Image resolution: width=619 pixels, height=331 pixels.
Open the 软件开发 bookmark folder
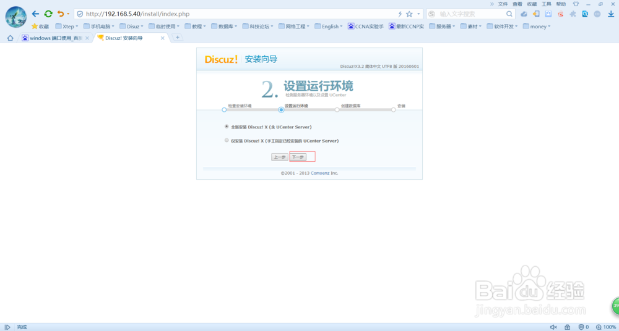click(x=503, y=27)
